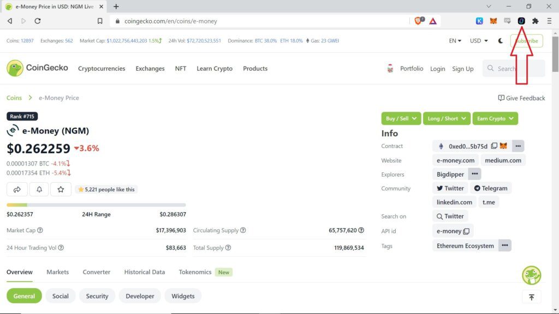Open the linkedin.com link
The width and height of the screenshot is (559, 314).
[x=454, y=202]
